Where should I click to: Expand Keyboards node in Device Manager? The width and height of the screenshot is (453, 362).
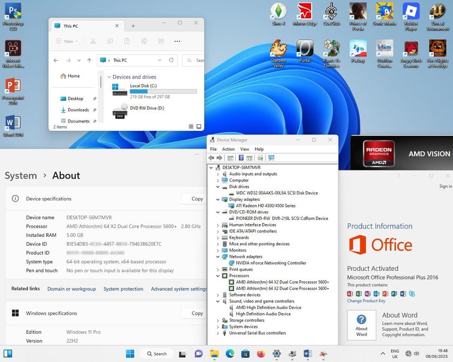[x=218, y=238]
